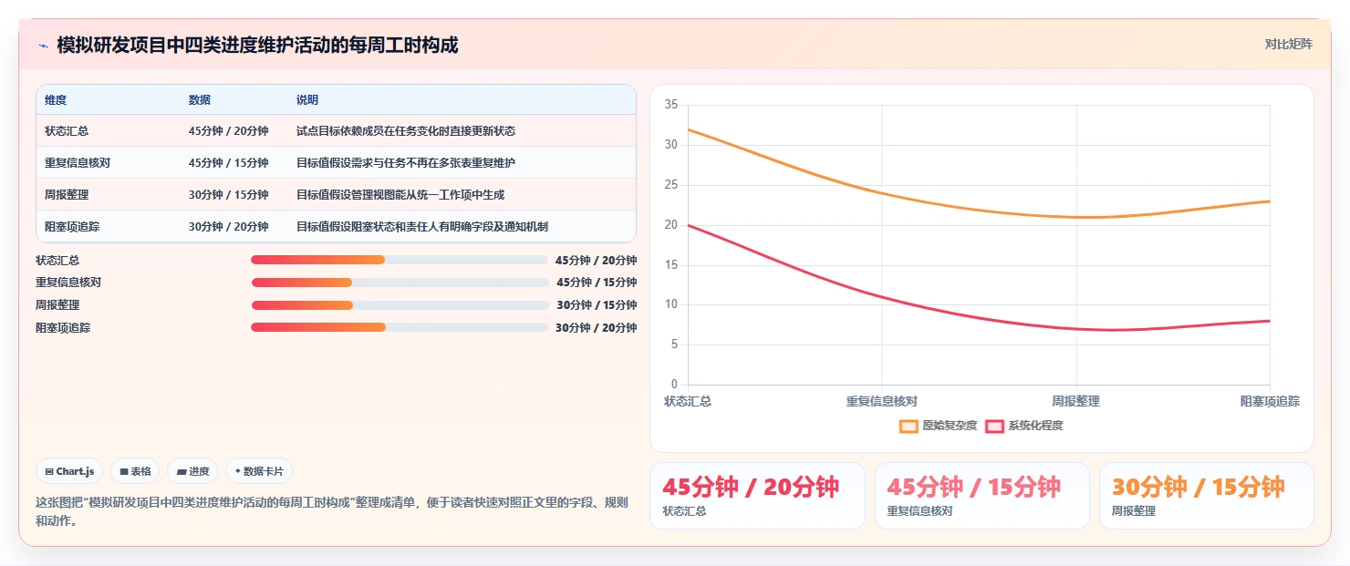This screenshot has width=1350, height=566.
Task: Select the Chart.js tag chip
Action: point(70,471)
